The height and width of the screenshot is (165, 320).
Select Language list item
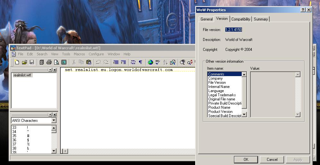(x=224, y=91)
